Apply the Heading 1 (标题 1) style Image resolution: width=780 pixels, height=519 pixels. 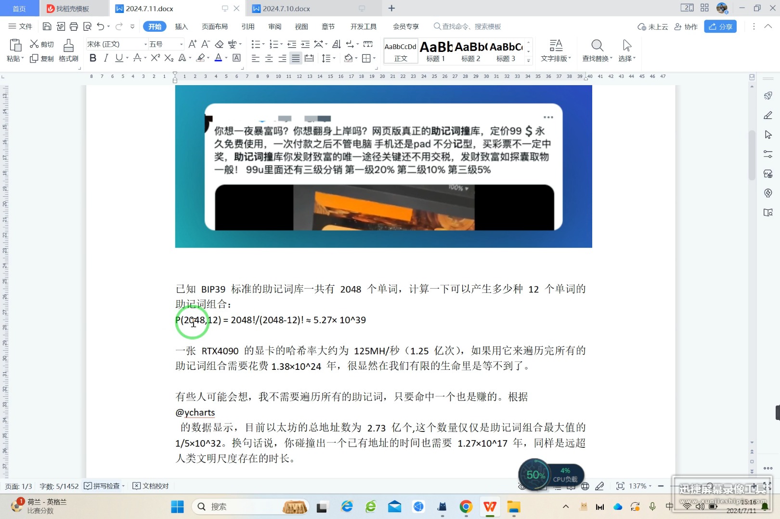(x=436, y=51)
